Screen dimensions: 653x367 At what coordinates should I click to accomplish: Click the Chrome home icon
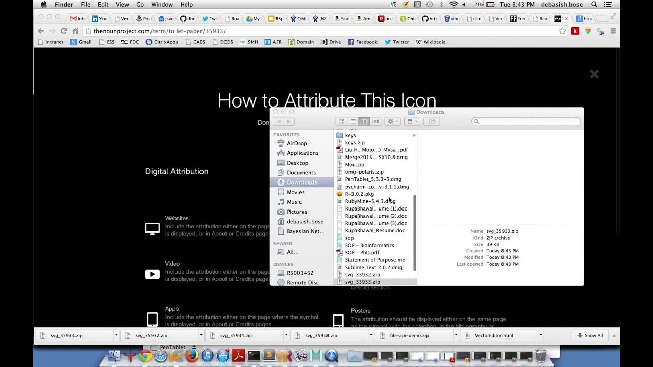pyautogui.click(x=76, y=31)
